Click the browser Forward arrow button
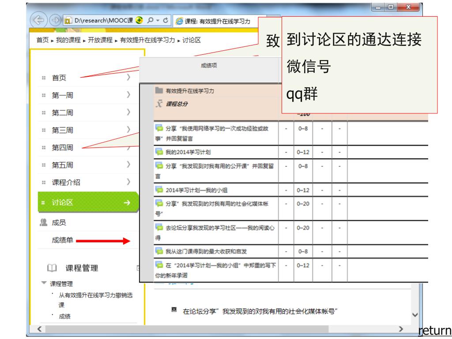This screenshot has height=339, width=452. coord(55,20)
